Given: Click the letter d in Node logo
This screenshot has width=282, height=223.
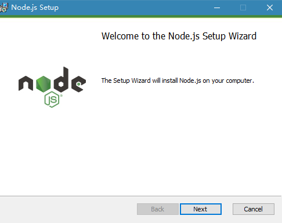Looking at the screenshot, I should (x=61, y=79).
